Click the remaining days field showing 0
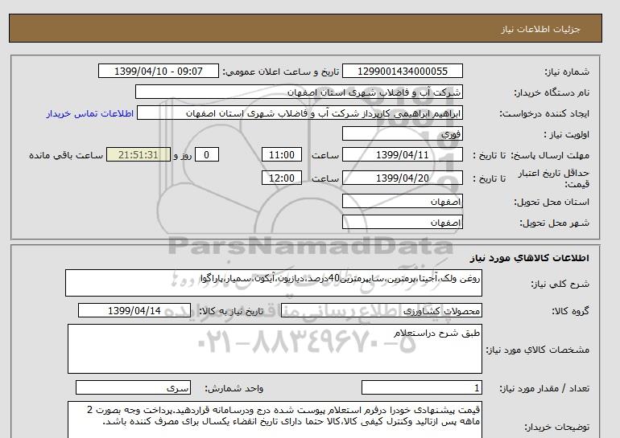 pyautogui.click(x=206, y=154)
